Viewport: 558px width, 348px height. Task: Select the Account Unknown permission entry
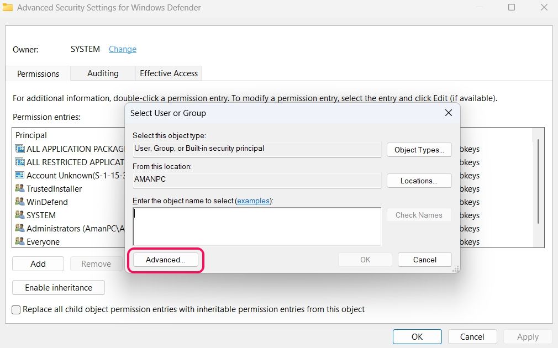[x=76, y=175]
